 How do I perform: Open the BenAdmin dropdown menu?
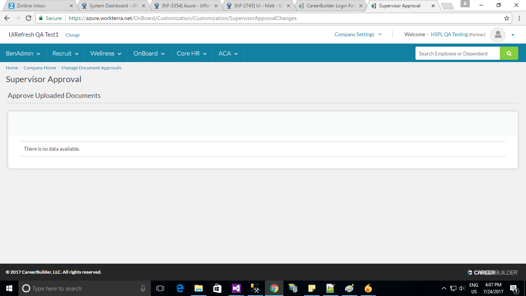(23, 54)
